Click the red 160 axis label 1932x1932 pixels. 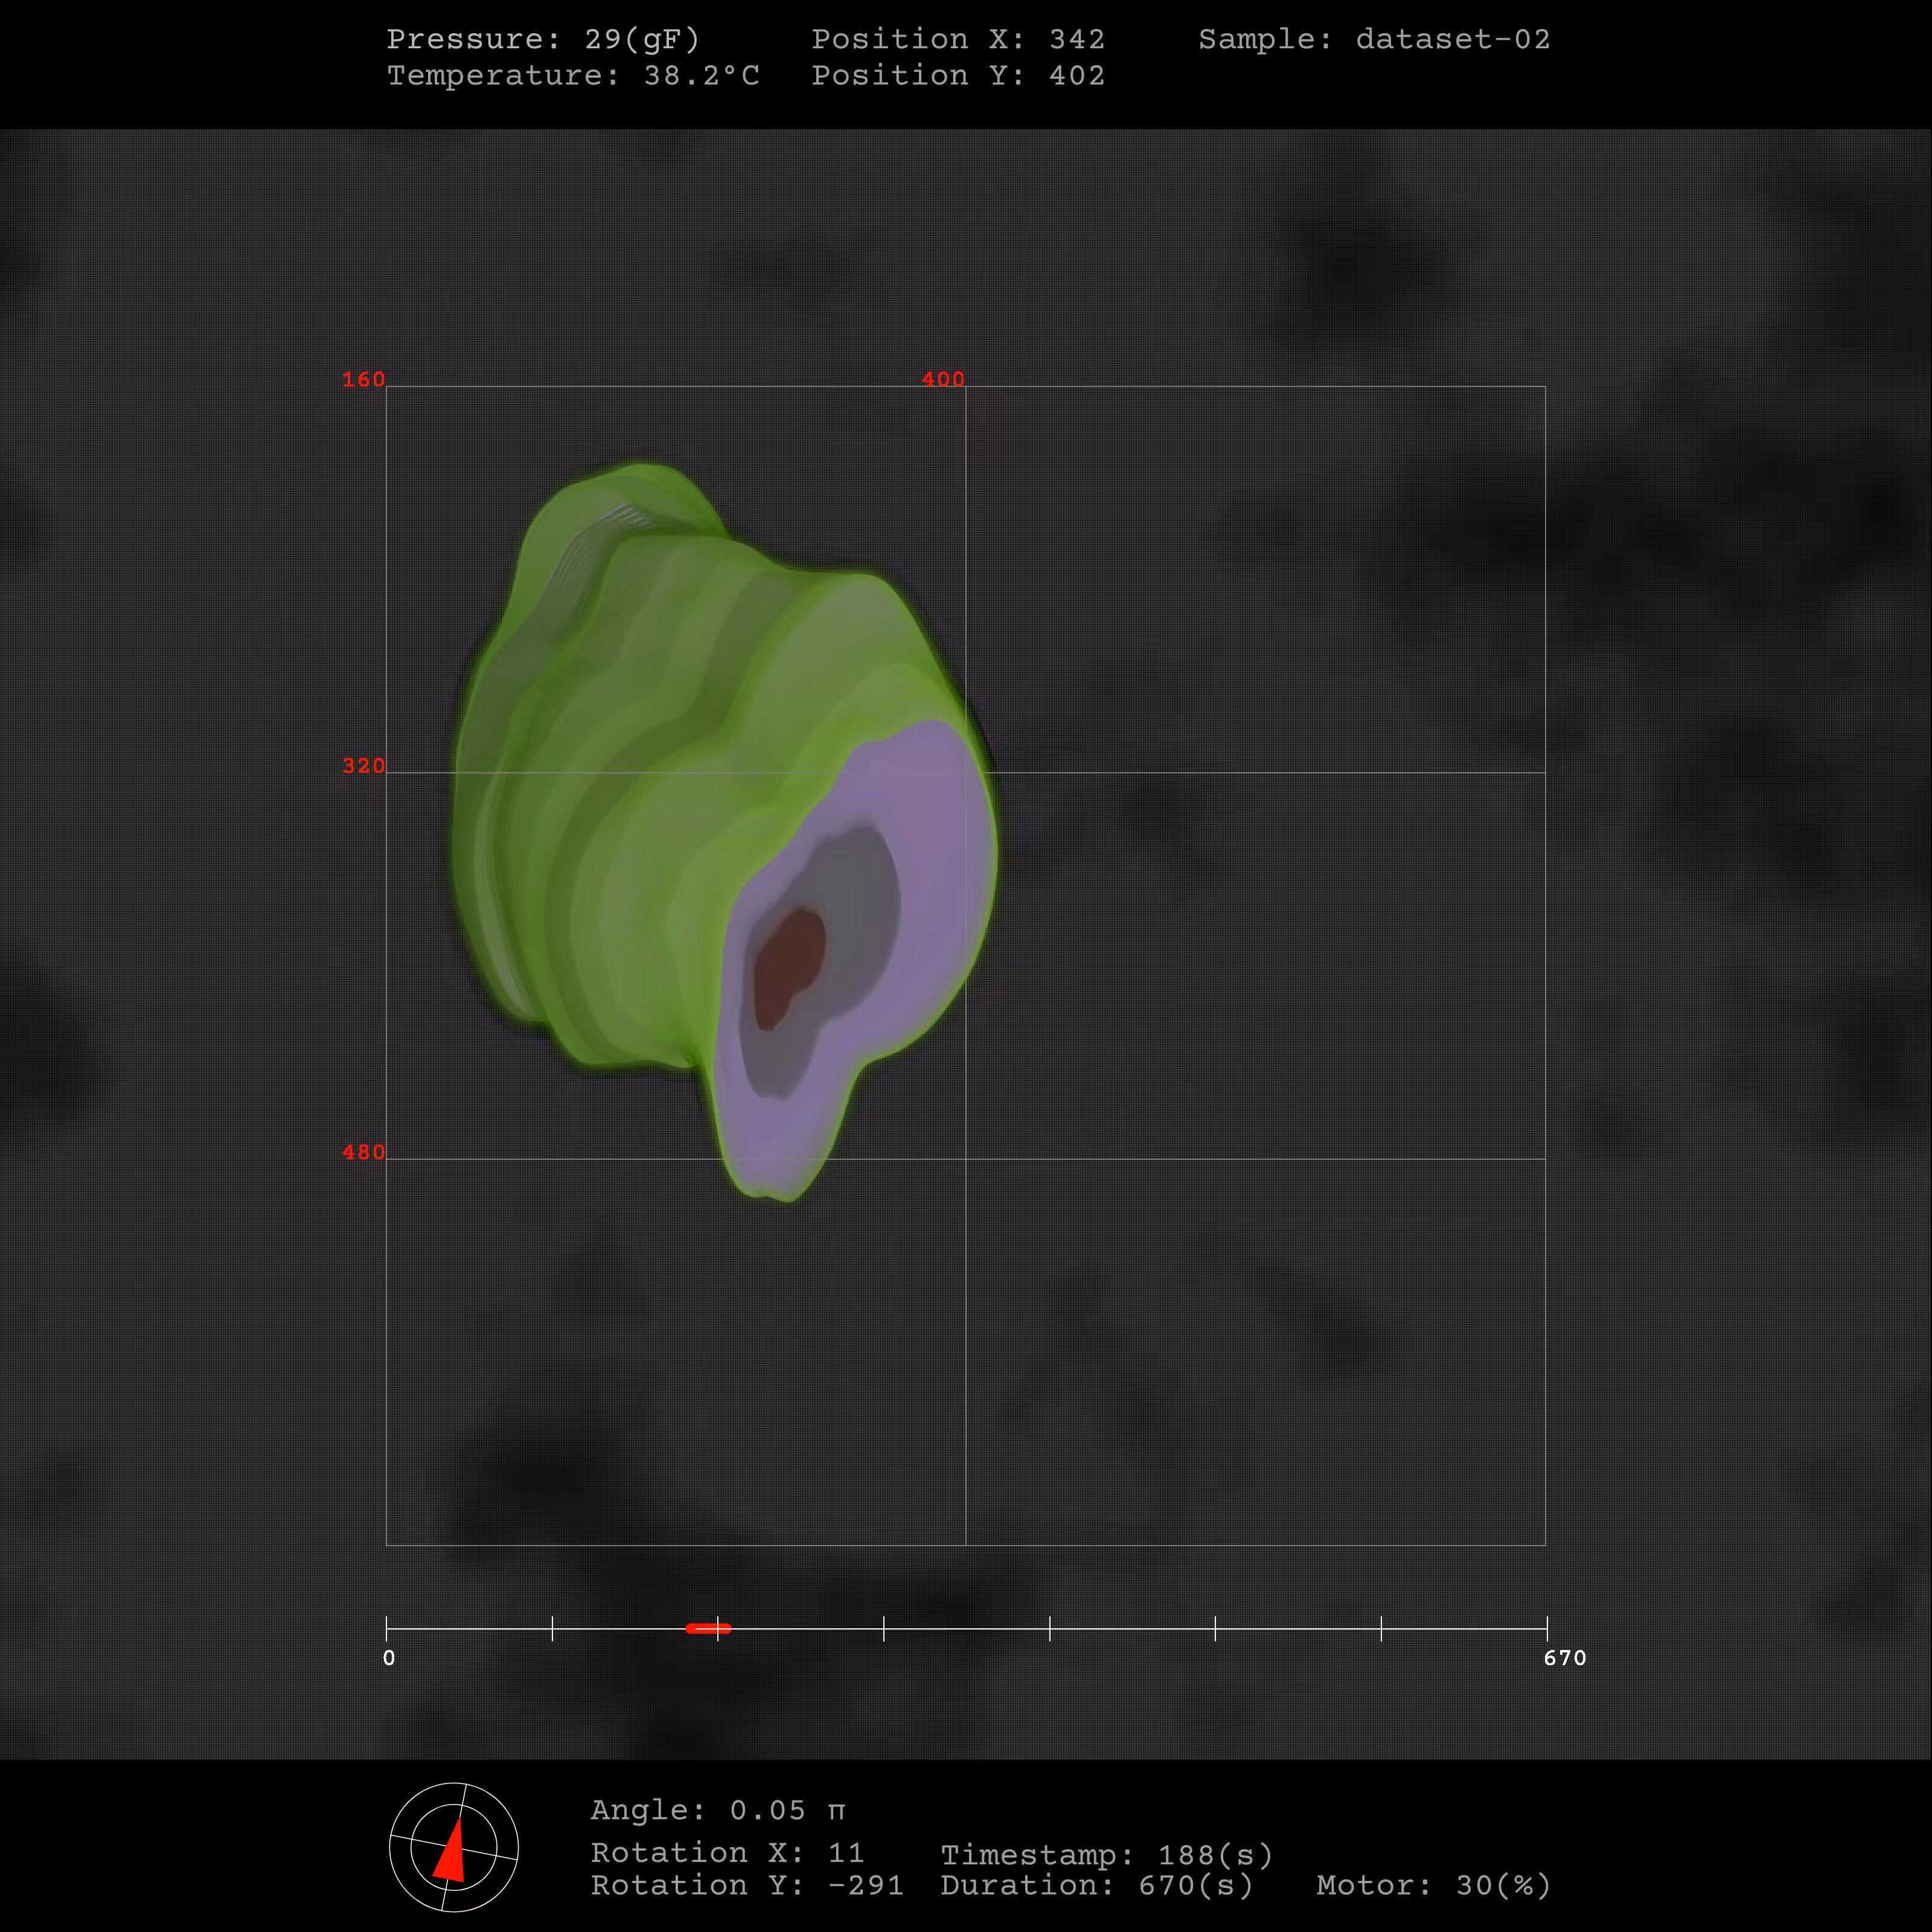point(363,380)
